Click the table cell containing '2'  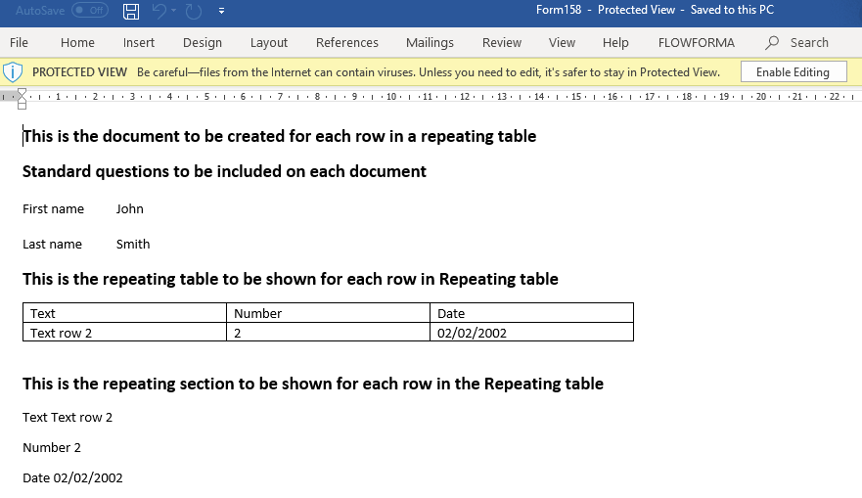coord(328,332)
